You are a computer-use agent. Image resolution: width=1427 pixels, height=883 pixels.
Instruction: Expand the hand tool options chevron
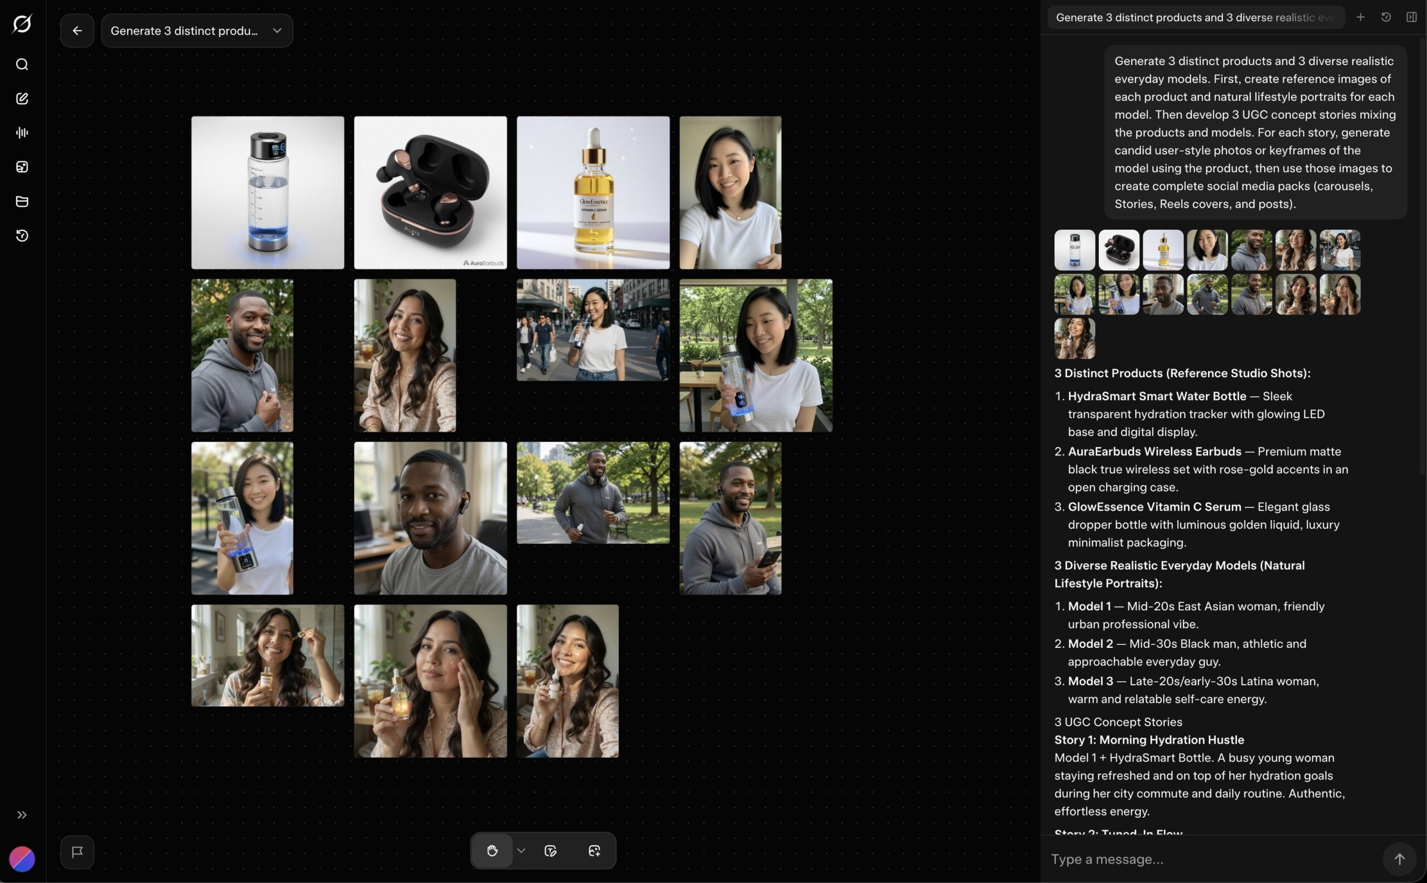point(521,851)
